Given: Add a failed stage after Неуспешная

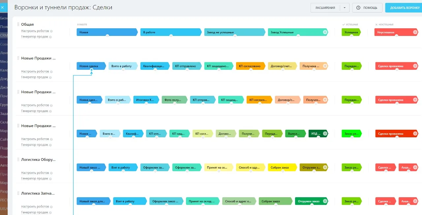Looking at the screenshot, I should [415, 32].
